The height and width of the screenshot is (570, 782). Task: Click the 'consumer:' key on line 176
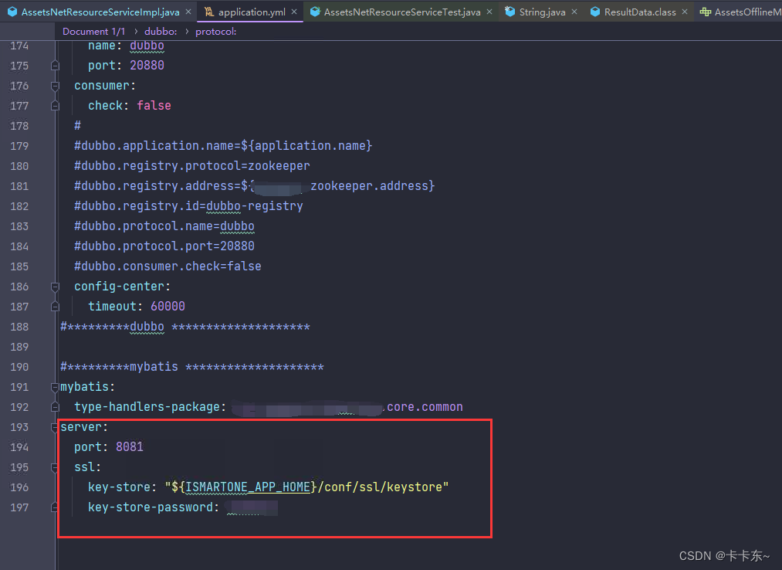[x=105, y=86]
